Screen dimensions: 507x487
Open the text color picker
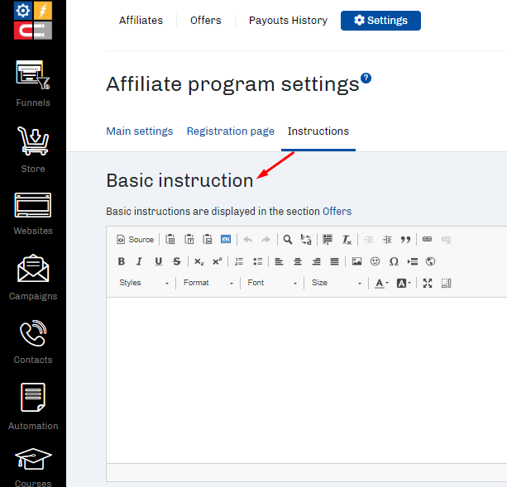381,283
